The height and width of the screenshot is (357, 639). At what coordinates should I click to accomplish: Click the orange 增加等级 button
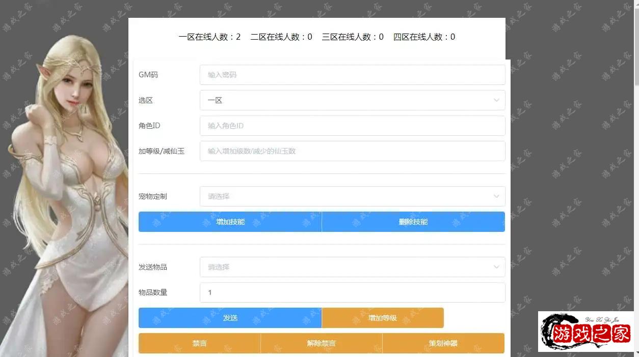(383, 318)
